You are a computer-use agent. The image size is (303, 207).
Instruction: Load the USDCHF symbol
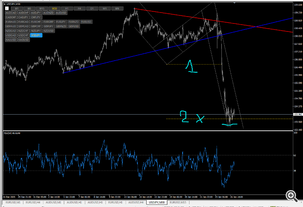[x=23, y=35]
